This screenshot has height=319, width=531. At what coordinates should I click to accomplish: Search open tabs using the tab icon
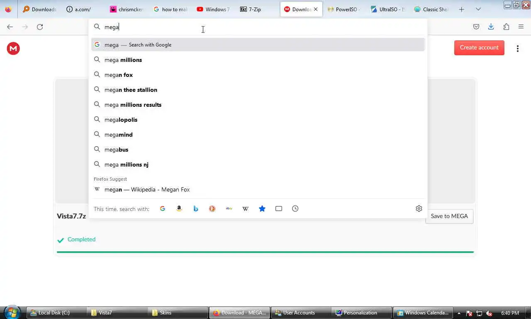(279, 209)
